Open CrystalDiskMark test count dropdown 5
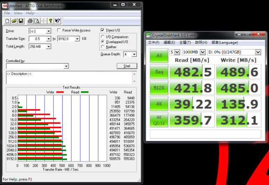This screenshot has height=185, width=269. pyautogui.click(x=177, y=52)
